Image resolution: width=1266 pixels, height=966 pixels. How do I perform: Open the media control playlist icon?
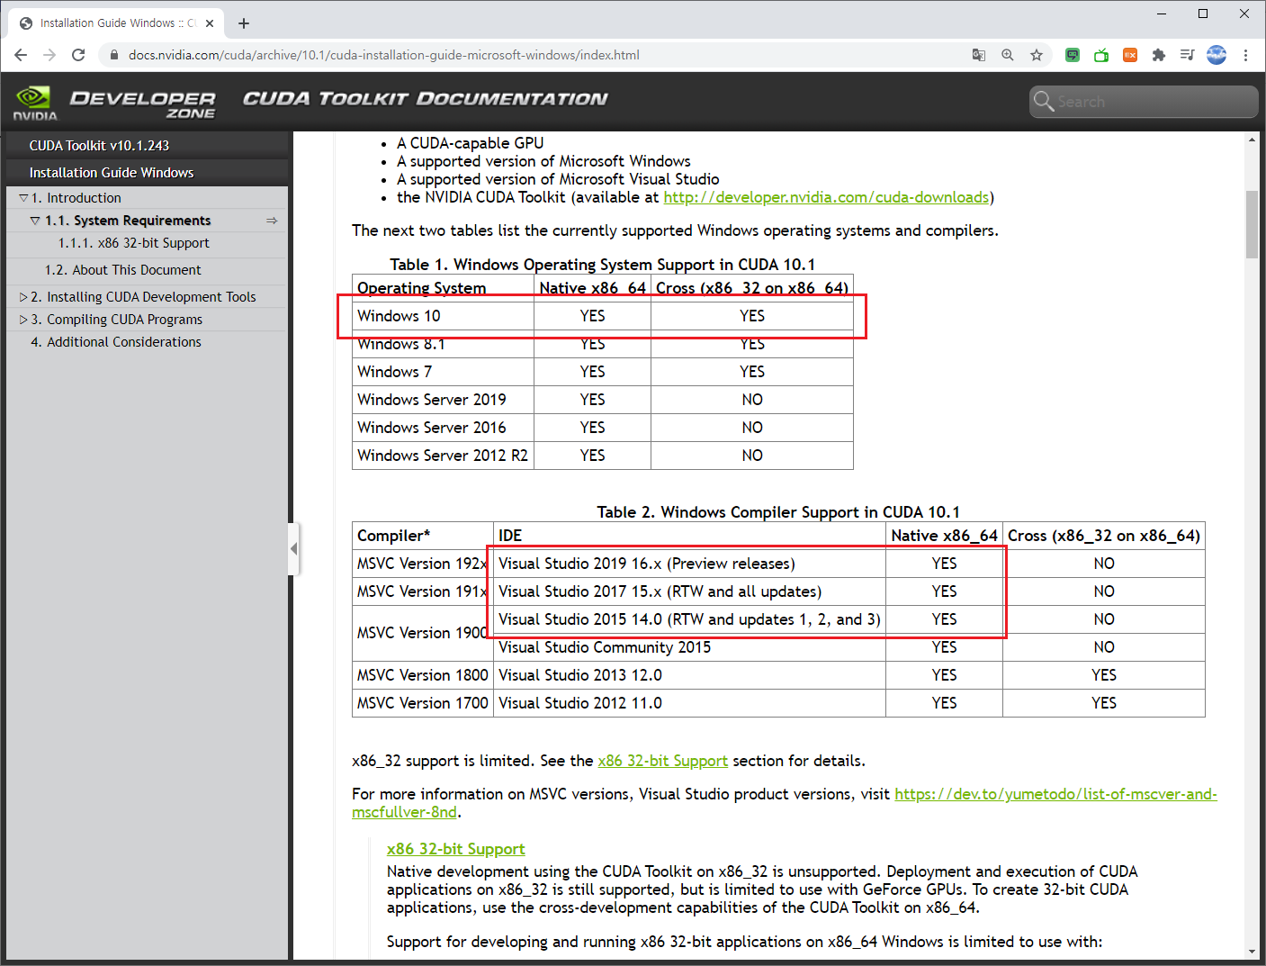(1188, 55)
